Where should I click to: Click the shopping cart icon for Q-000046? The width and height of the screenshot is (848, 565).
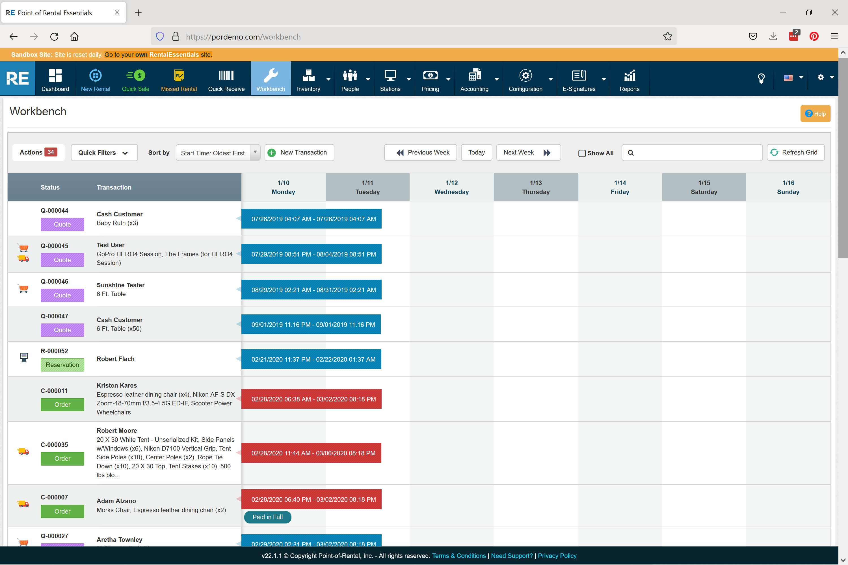[23, 288]
